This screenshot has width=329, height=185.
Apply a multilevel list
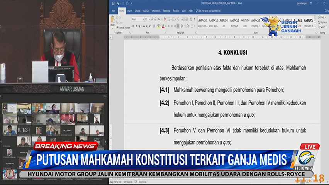[178, 19]
